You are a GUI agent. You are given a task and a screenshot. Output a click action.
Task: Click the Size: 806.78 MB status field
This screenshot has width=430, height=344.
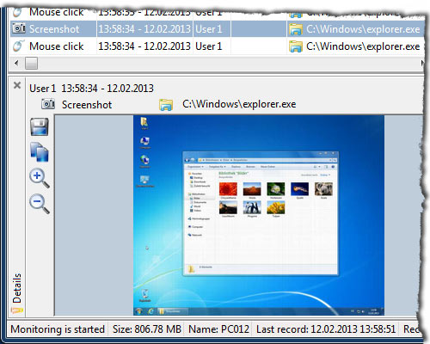click(x=147, y=329)
